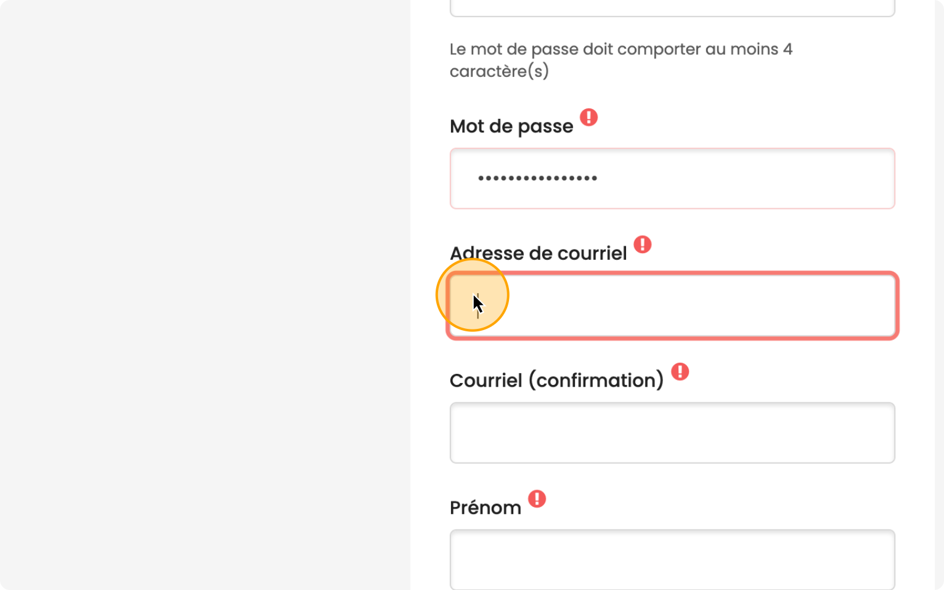Click the alert icon next to Adresse de courriel

point(643,244)
